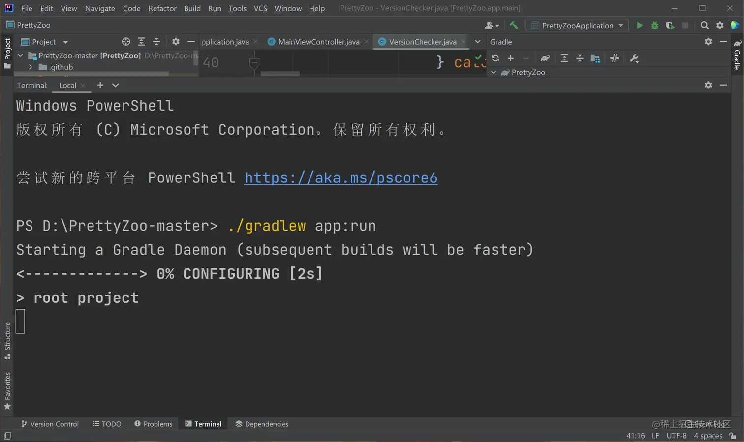Open the PrettyZooApplication run configuration dropdown
This screenshot has width=744, height=442.
[577, 25]
